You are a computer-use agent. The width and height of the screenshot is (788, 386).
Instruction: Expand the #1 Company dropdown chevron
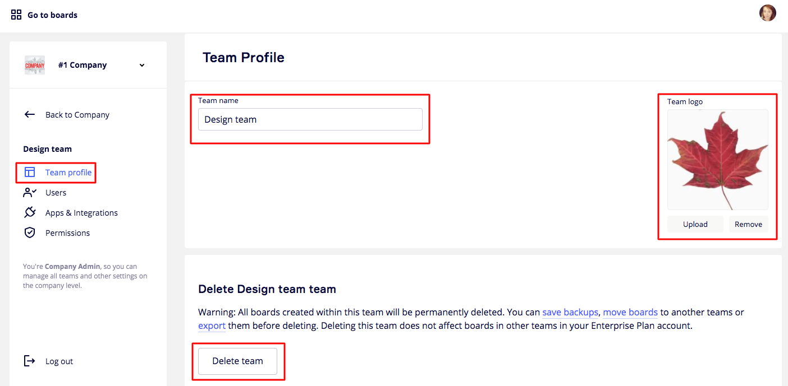pyautogui.click(x=142, y=65)
